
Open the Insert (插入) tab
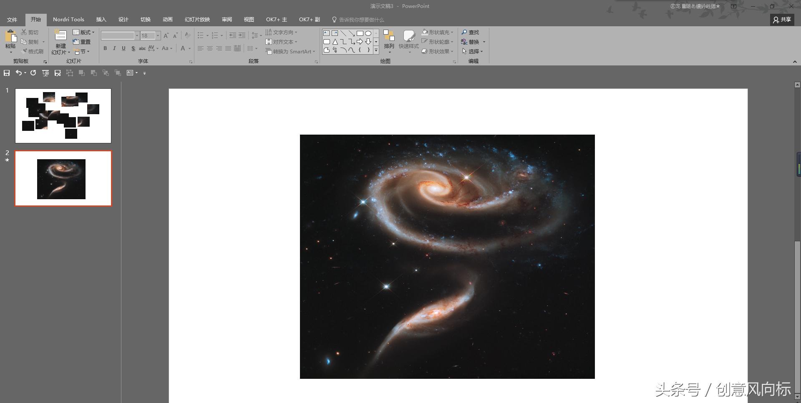(x=101, y=20)
